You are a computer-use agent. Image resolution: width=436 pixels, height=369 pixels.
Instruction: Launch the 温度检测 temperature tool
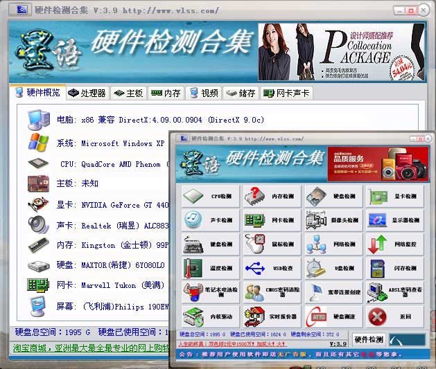click(211, 268)
